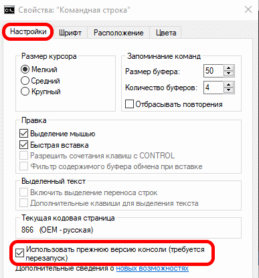Select the Крупный cursor size option
Viewport: 259px width, 278px height.
coord(25,92)
